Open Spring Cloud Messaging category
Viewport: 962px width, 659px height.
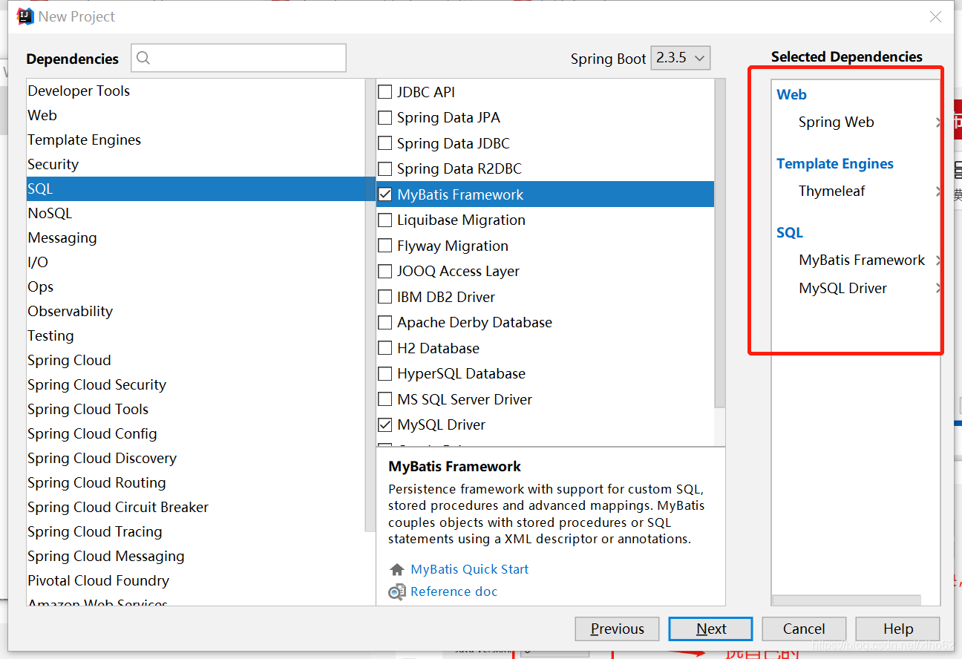click(x=196, y=556)
